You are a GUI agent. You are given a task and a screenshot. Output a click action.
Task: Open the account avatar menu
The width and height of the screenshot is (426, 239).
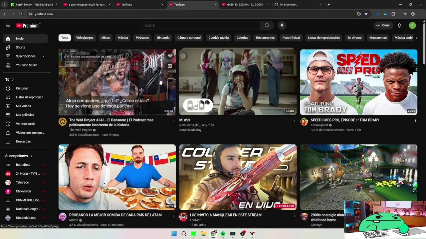(412, 25)
